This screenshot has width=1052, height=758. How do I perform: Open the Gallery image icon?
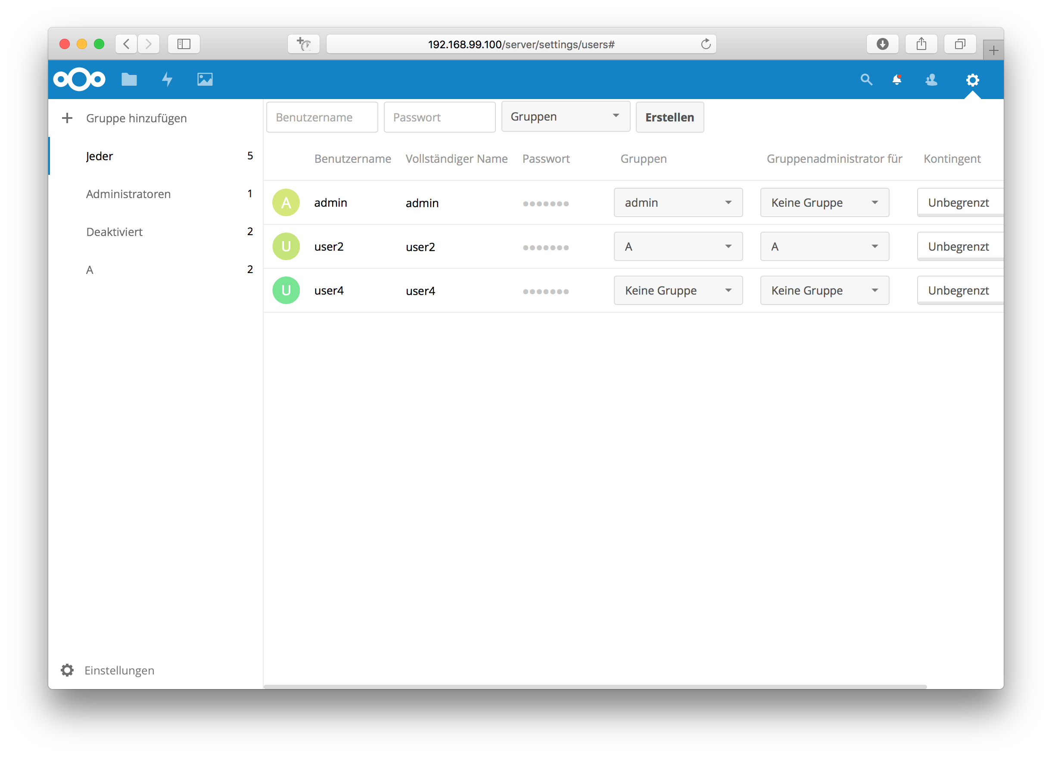[x=205, y=79]
